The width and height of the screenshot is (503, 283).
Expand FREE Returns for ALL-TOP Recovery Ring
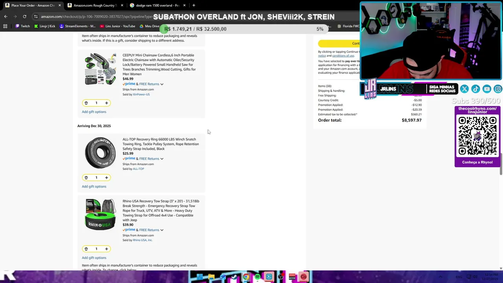pyautogui.click(x=162, y=159)
